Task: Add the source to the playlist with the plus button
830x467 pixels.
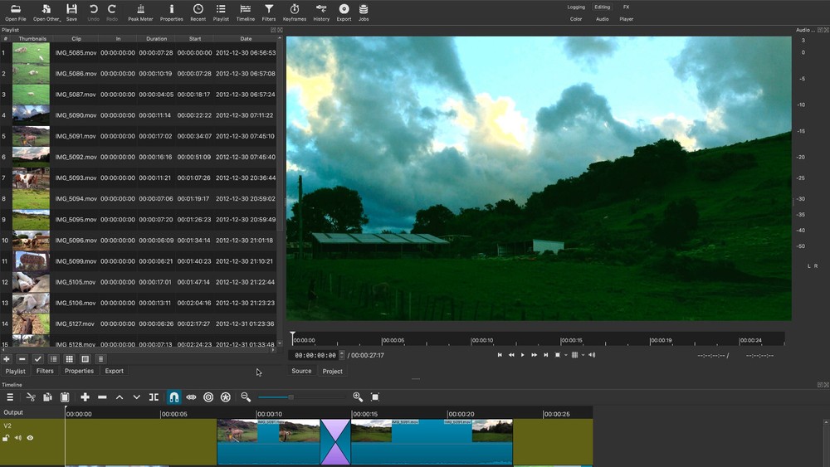Action: [x=7, y=359]
